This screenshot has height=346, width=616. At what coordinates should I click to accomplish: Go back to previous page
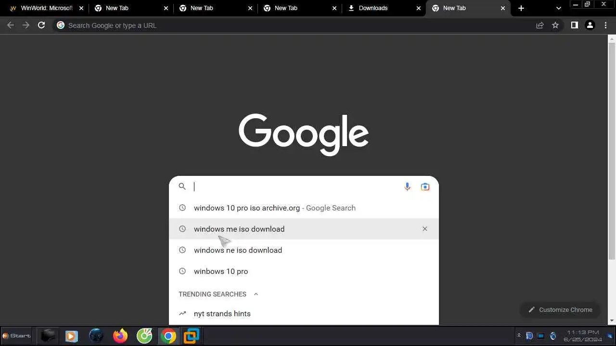[x=11, y=25]
